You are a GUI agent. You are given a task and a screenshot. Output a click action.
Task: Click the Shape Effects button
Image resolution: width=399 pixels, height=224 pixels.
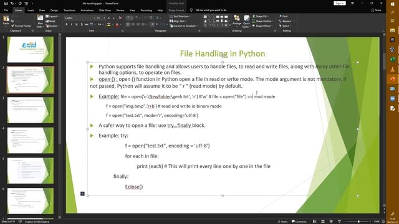[x=262, y=26]
